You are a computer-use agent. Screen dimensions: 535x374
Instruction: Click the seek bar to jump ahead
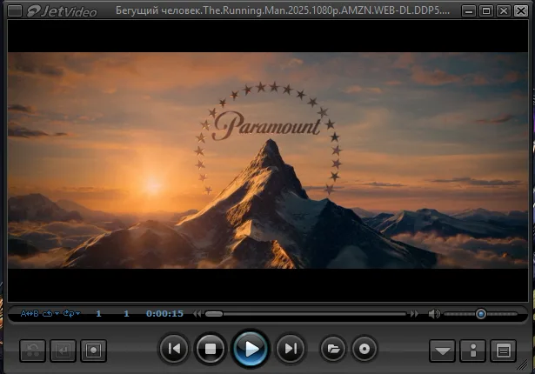pos(305,314)
